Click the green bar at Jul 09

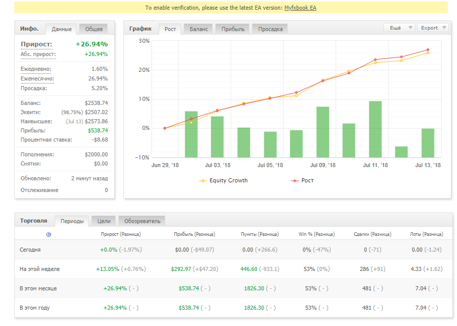click(x=323, y=132)
